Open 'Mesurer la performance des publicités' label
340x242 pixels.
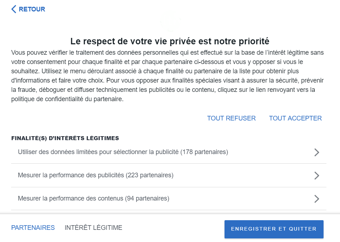(x=72, y=175)
